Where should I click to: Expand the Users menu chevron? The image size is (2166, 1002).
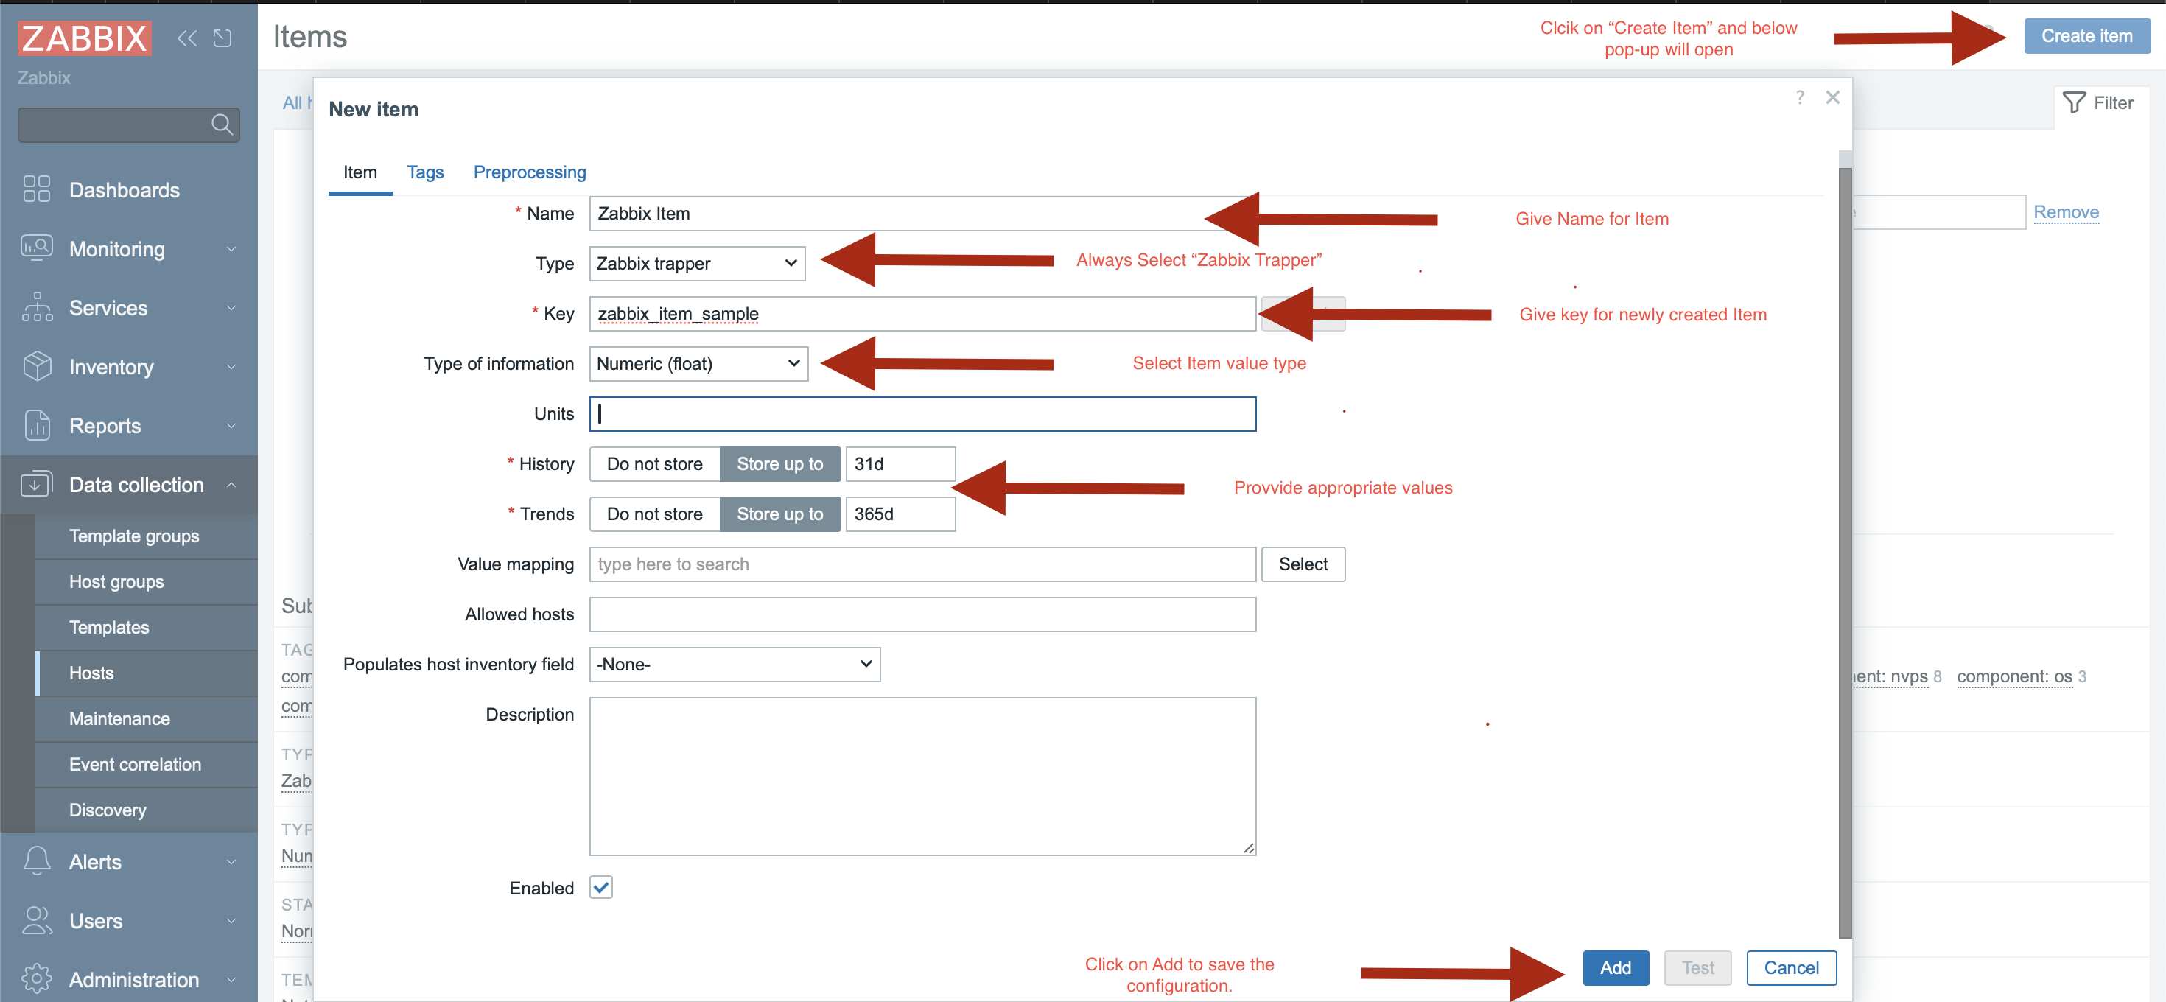pyautogui.click(x=231, y=920)
